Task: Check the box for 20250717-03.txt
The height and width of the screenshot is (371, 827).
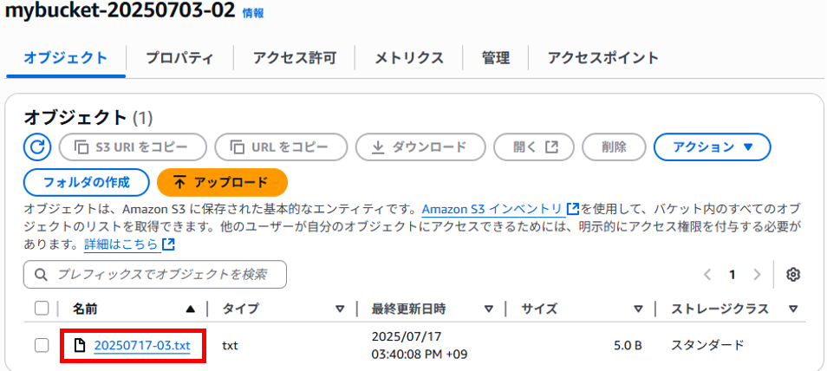Action: [x=42, y=346]
